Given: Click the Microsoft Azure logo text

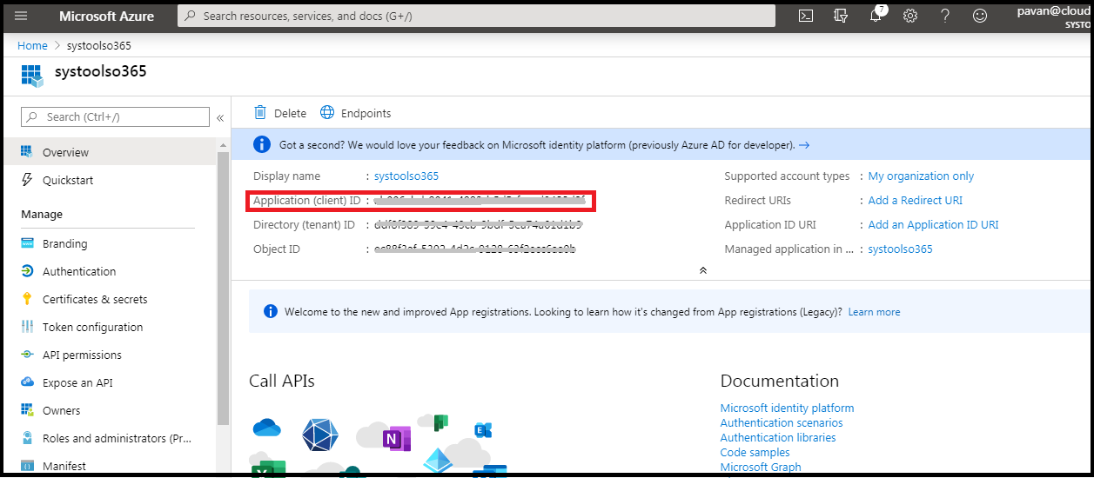Looking at the screenshot, I should [106, 16].
